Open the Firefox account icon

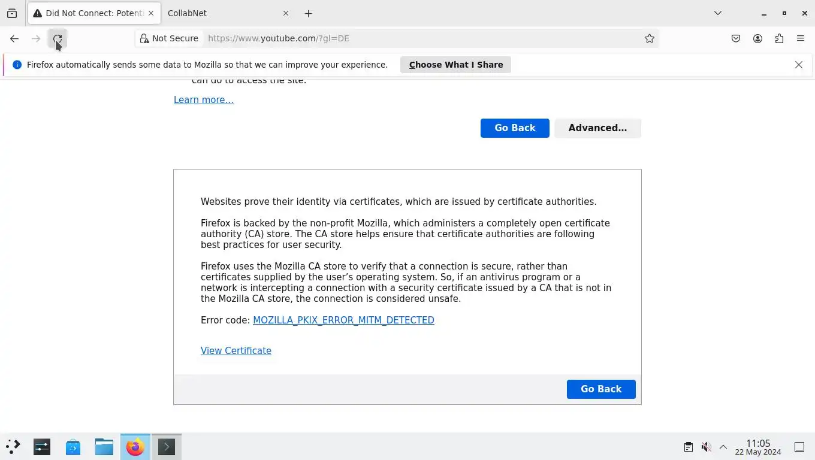click(x=757, y=38)
